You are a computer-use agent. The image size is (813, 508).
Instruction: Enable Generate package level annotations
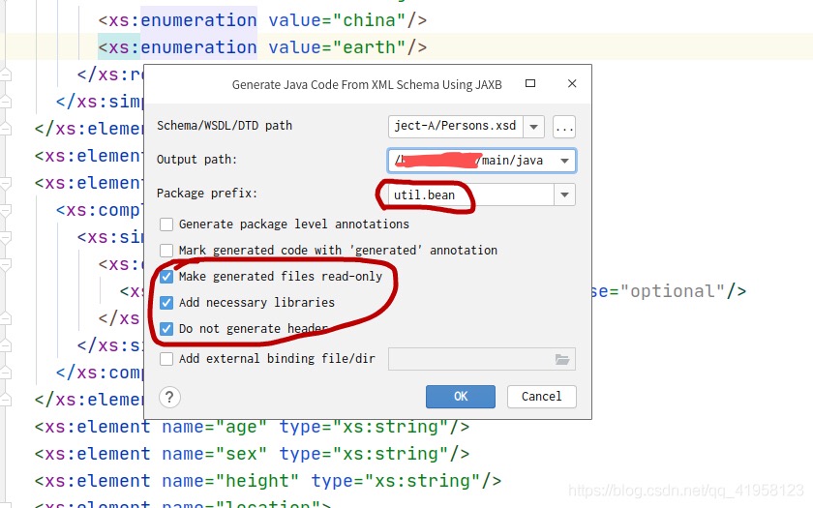(166, 224)
